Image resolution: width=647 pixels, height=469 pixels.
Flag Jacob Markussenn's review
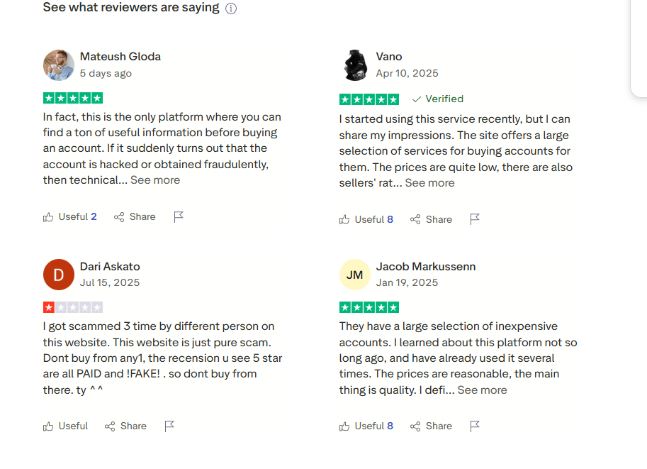click(475, 426)
